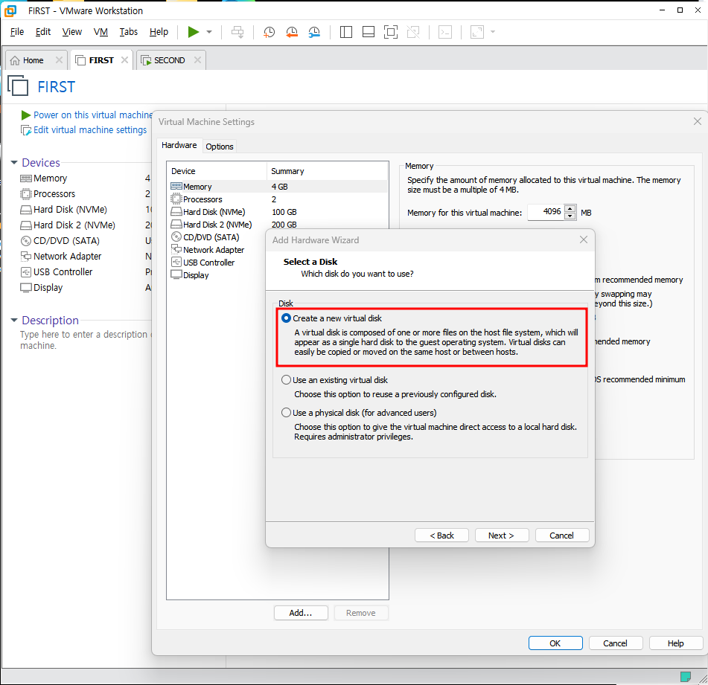Image resolution: width=708 pixels, height=685 pixels.
Task: Click the memory size 4096 input field
Action: click(546, 212)
